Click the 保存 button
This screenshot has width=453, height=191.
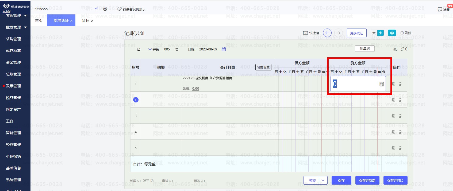click(341, 180)
